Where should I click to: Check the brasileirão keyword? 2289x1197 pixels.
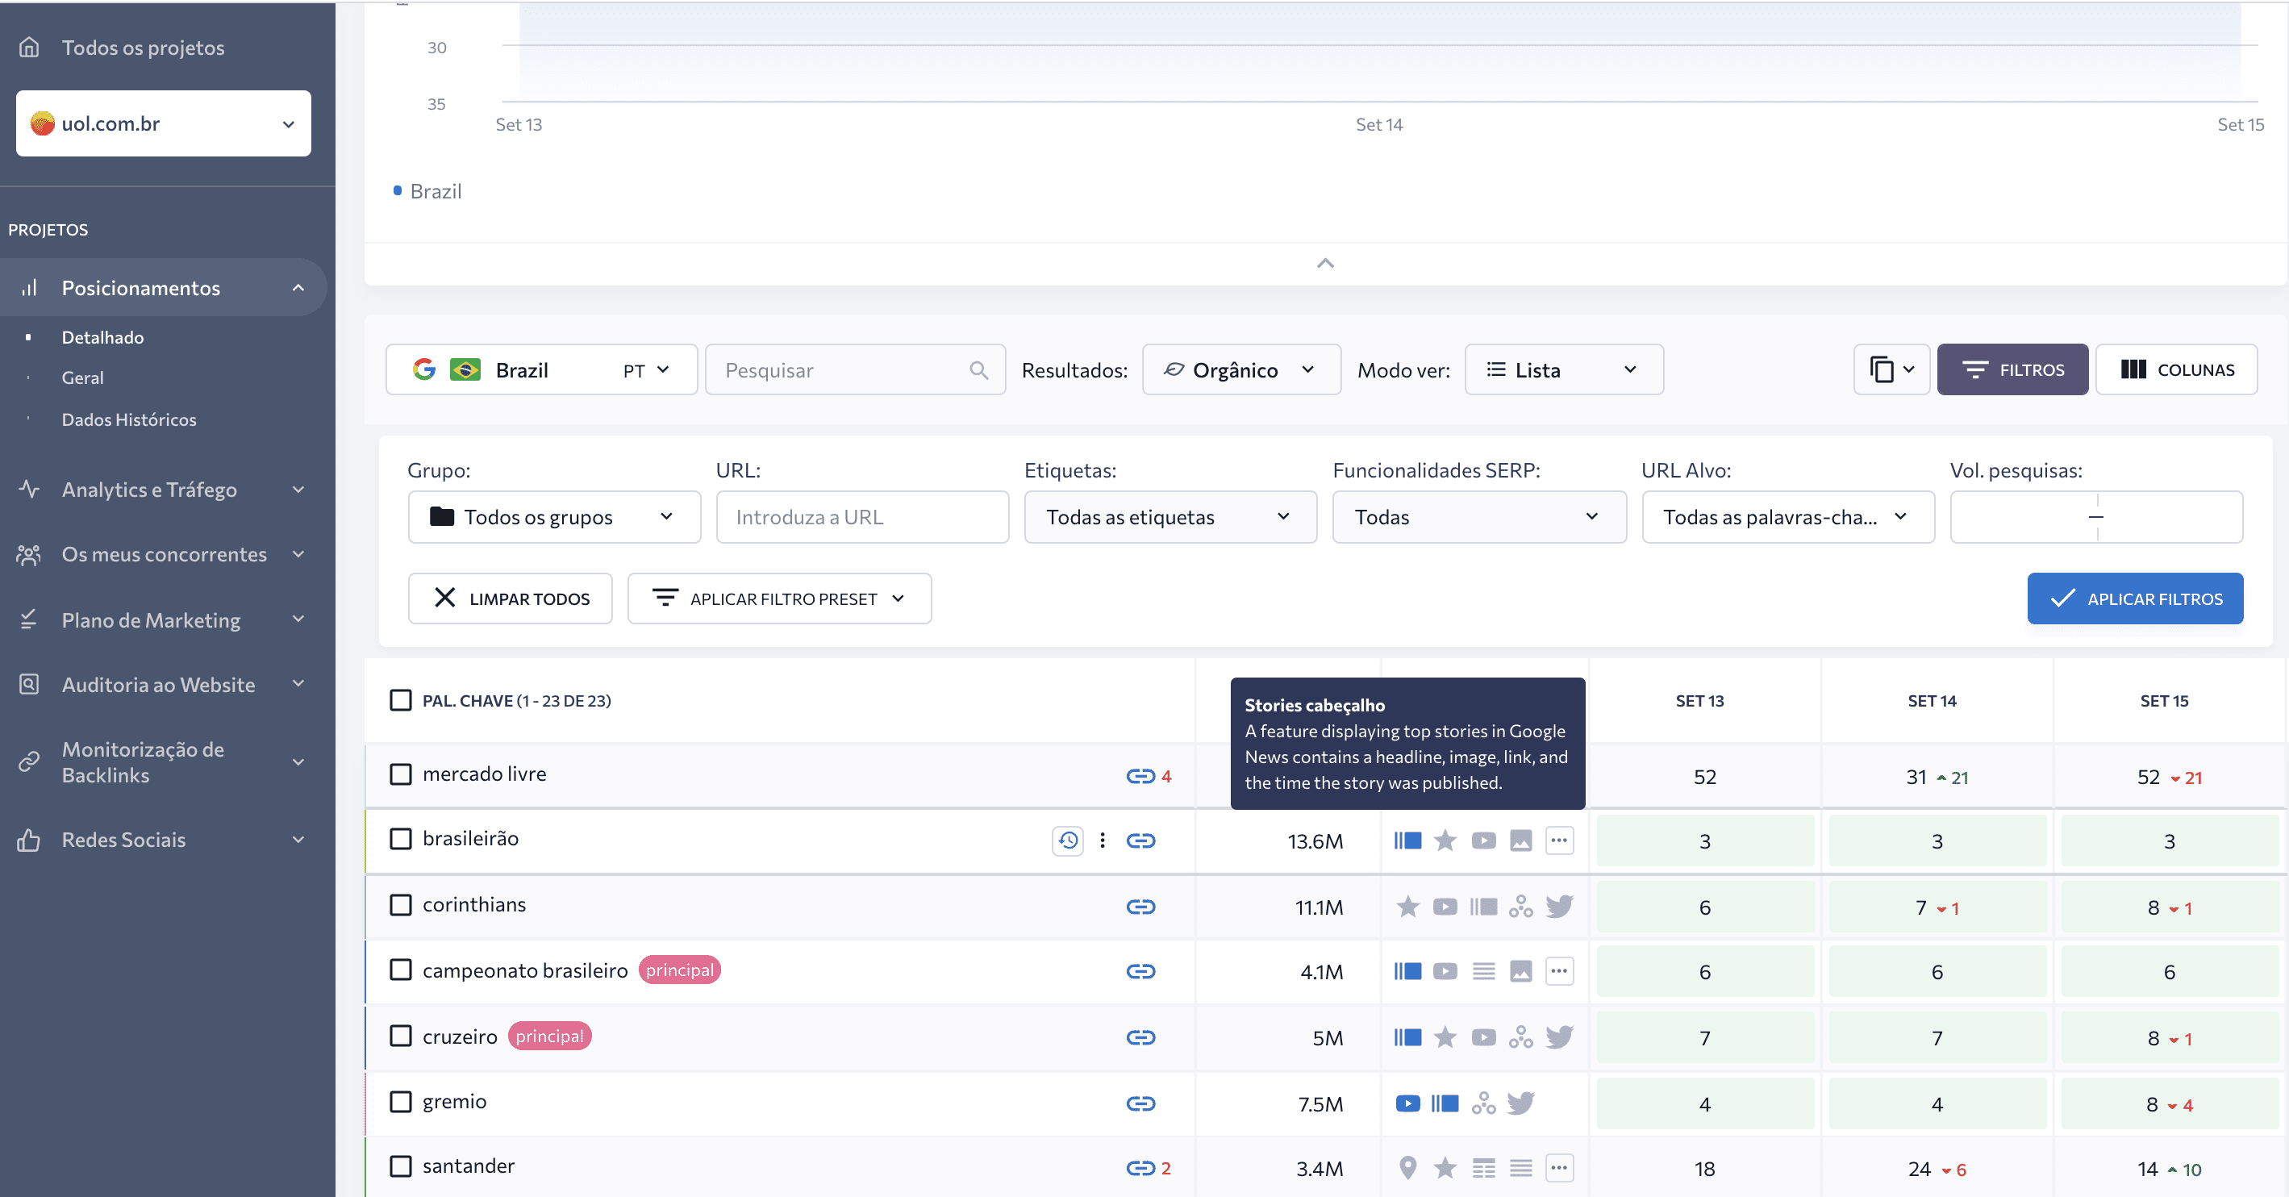point(401,839)
